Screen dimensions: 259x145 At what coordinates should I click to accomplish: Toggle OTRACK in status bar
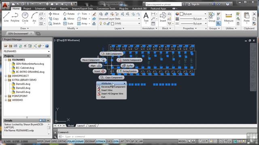coord(101,141)
